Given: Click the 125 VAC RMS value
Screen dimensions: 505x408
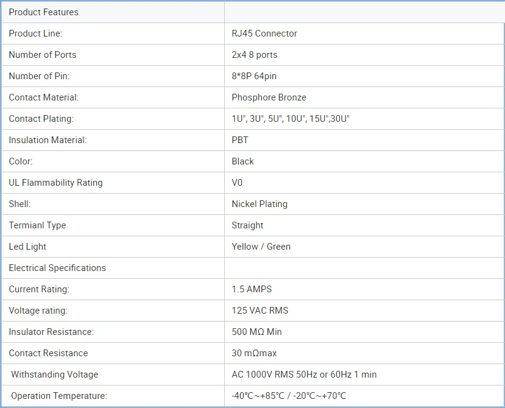Looking at the screenshot, I should 260,311.
